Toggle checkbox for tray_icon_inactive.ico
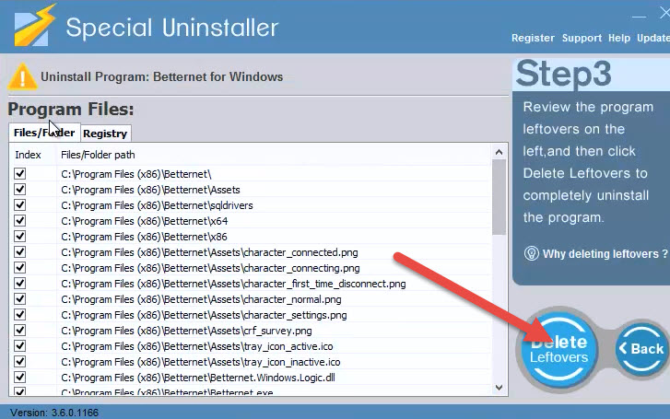670x419 pixels. click(x=19, y=361)
